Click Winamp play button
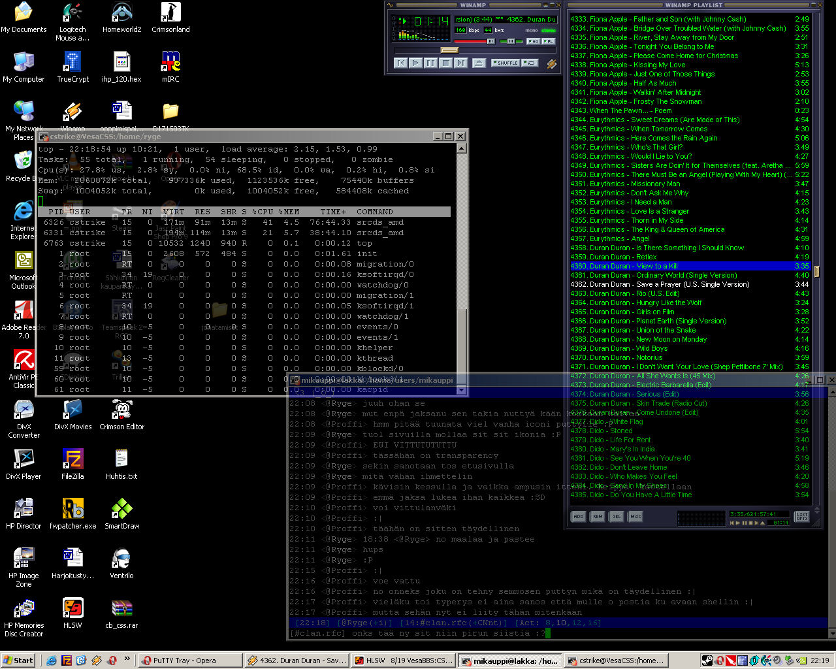Image resolution: width=836 pixels, height=669 pixels. [415, 63]
